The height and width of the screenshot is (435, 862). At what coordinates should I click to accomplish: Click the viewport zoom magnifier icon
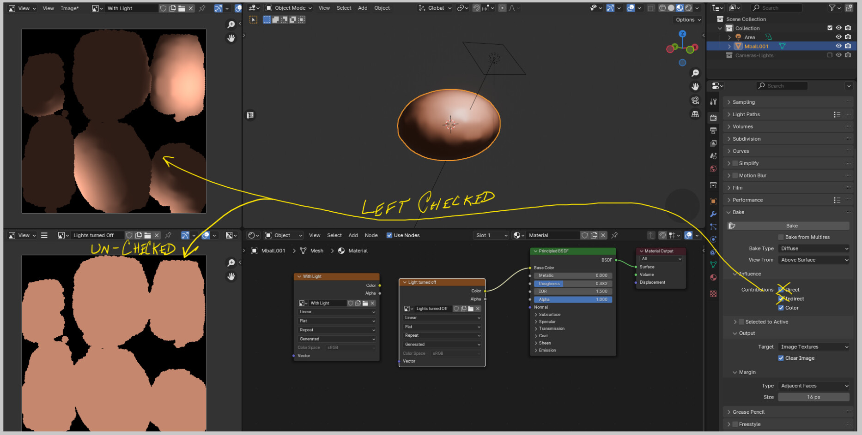695,73
